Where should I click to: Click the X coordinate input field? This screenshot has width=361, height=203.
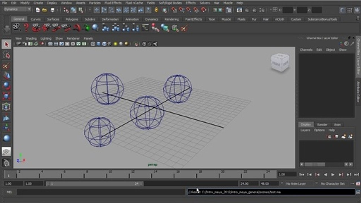point(287,10)
